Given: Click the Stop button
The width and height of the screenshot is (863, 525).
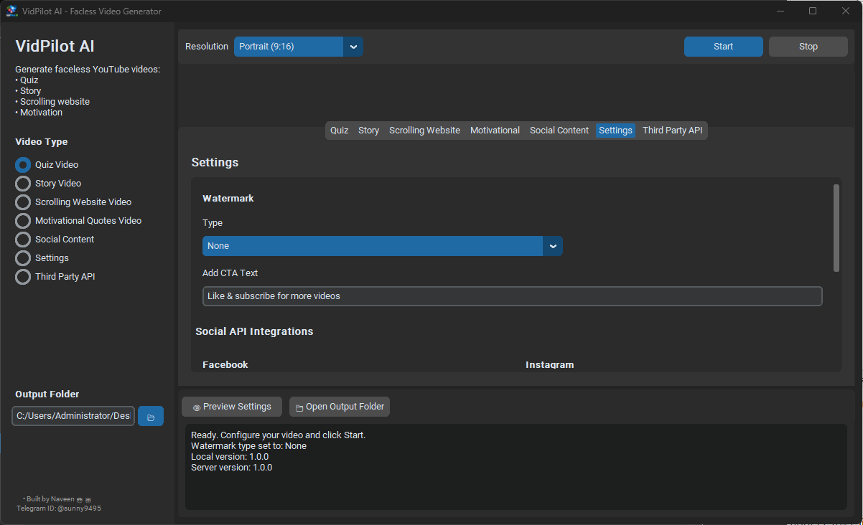Looking at the screenshot, I should coord(808,46).
